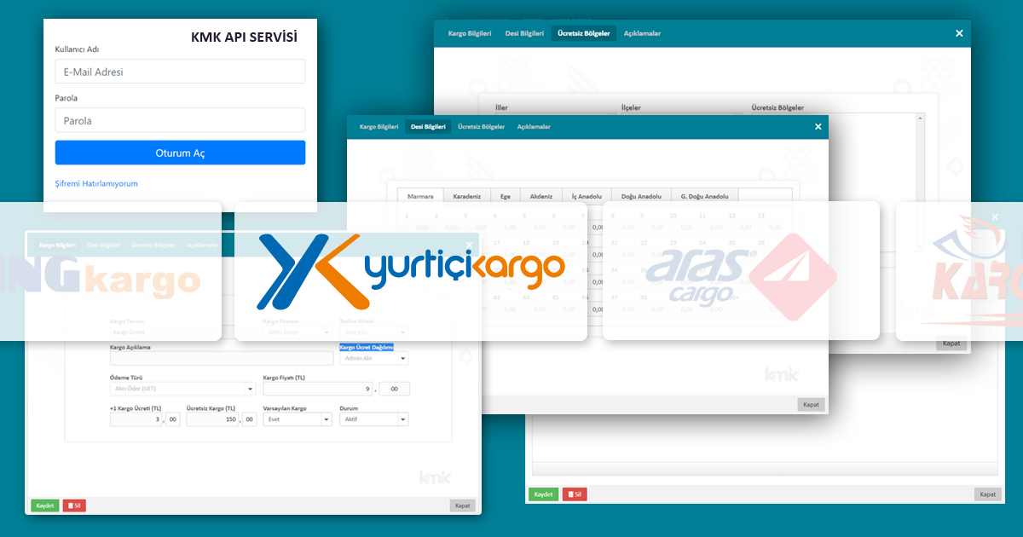Click the Yurtiçi Kargo logo card
The image size is (1023, 537).
[x=410, y=271]
